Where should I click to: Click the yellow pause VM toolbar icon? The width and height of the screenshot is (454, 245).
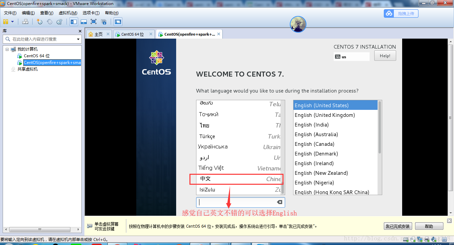(x=6, y=22)
